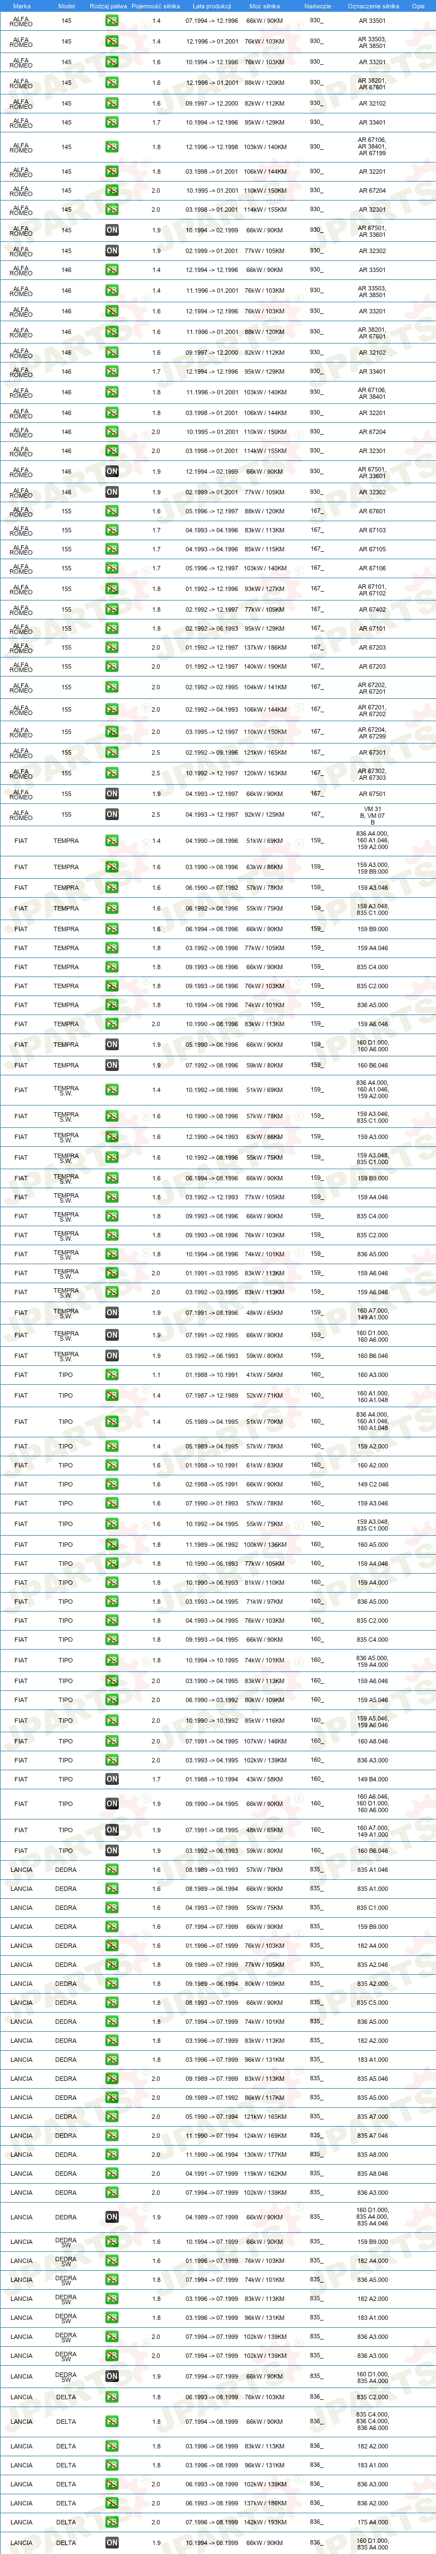The width and height of the screenshot is (436, 2554).
Task: Click diesel ON icon in Alfa 145 AR 32302 row
Action: click(x=112, y=251)
